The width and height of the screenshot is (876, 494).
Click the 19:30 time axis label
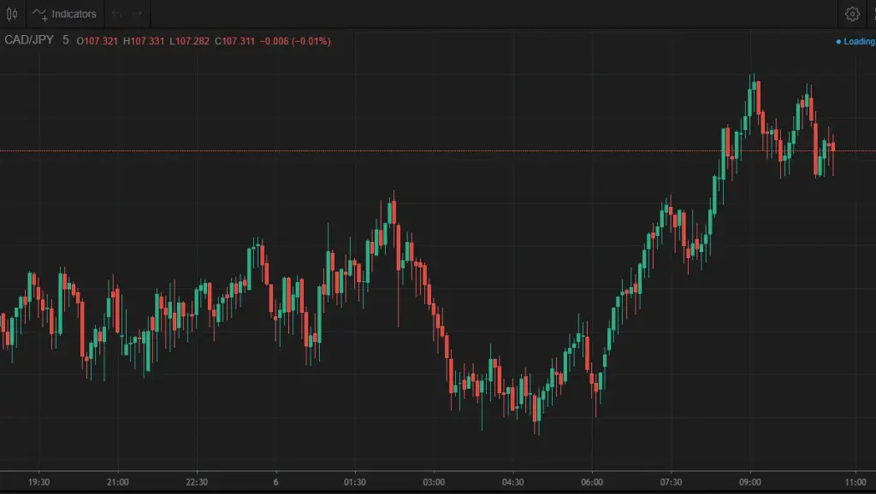39,482
